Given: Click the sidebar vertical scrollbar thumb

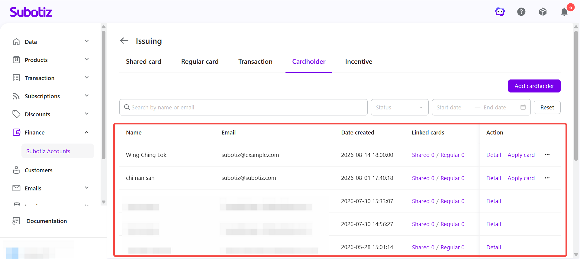Looking at the screenshot, I should [104, 95].
